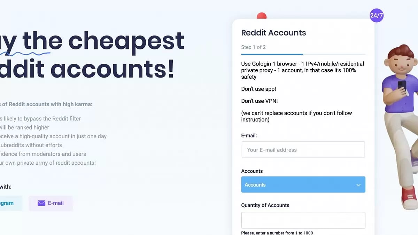Select the Step 1 of 2 progress label
Viewport: 418px width, 235px height.
(254, 47)
